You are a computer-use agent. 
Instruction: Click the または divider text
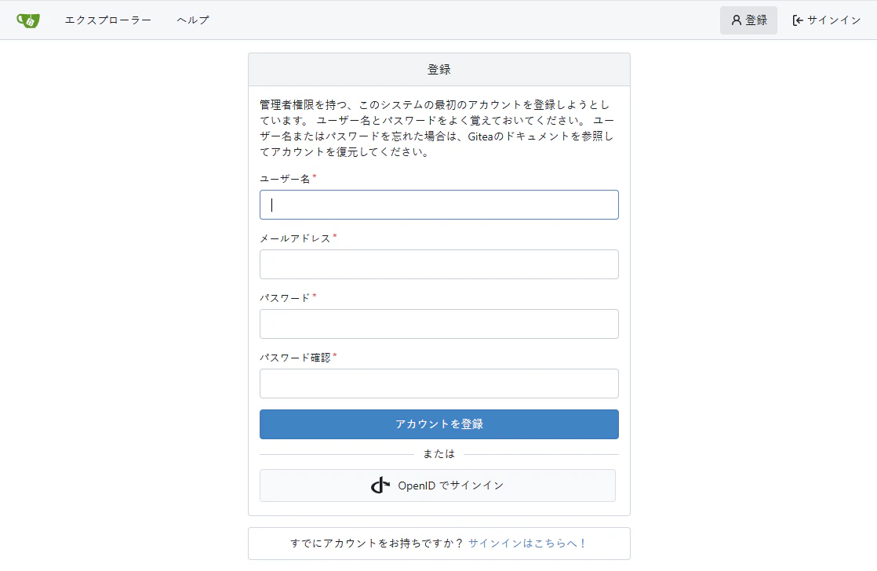[x=439, y=454]
